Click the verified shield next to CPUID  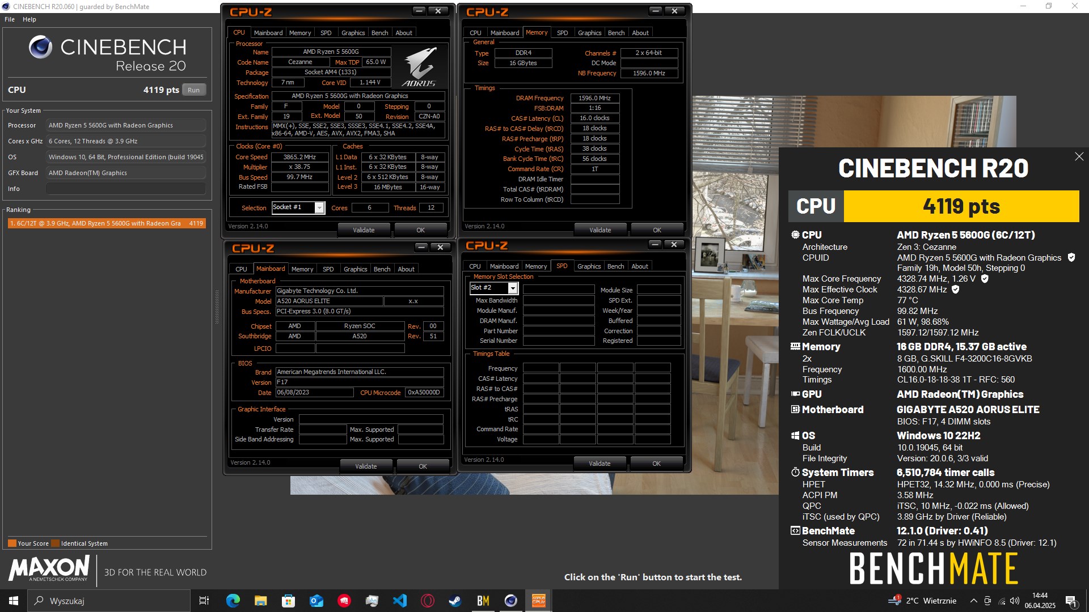pos(1071,257)
